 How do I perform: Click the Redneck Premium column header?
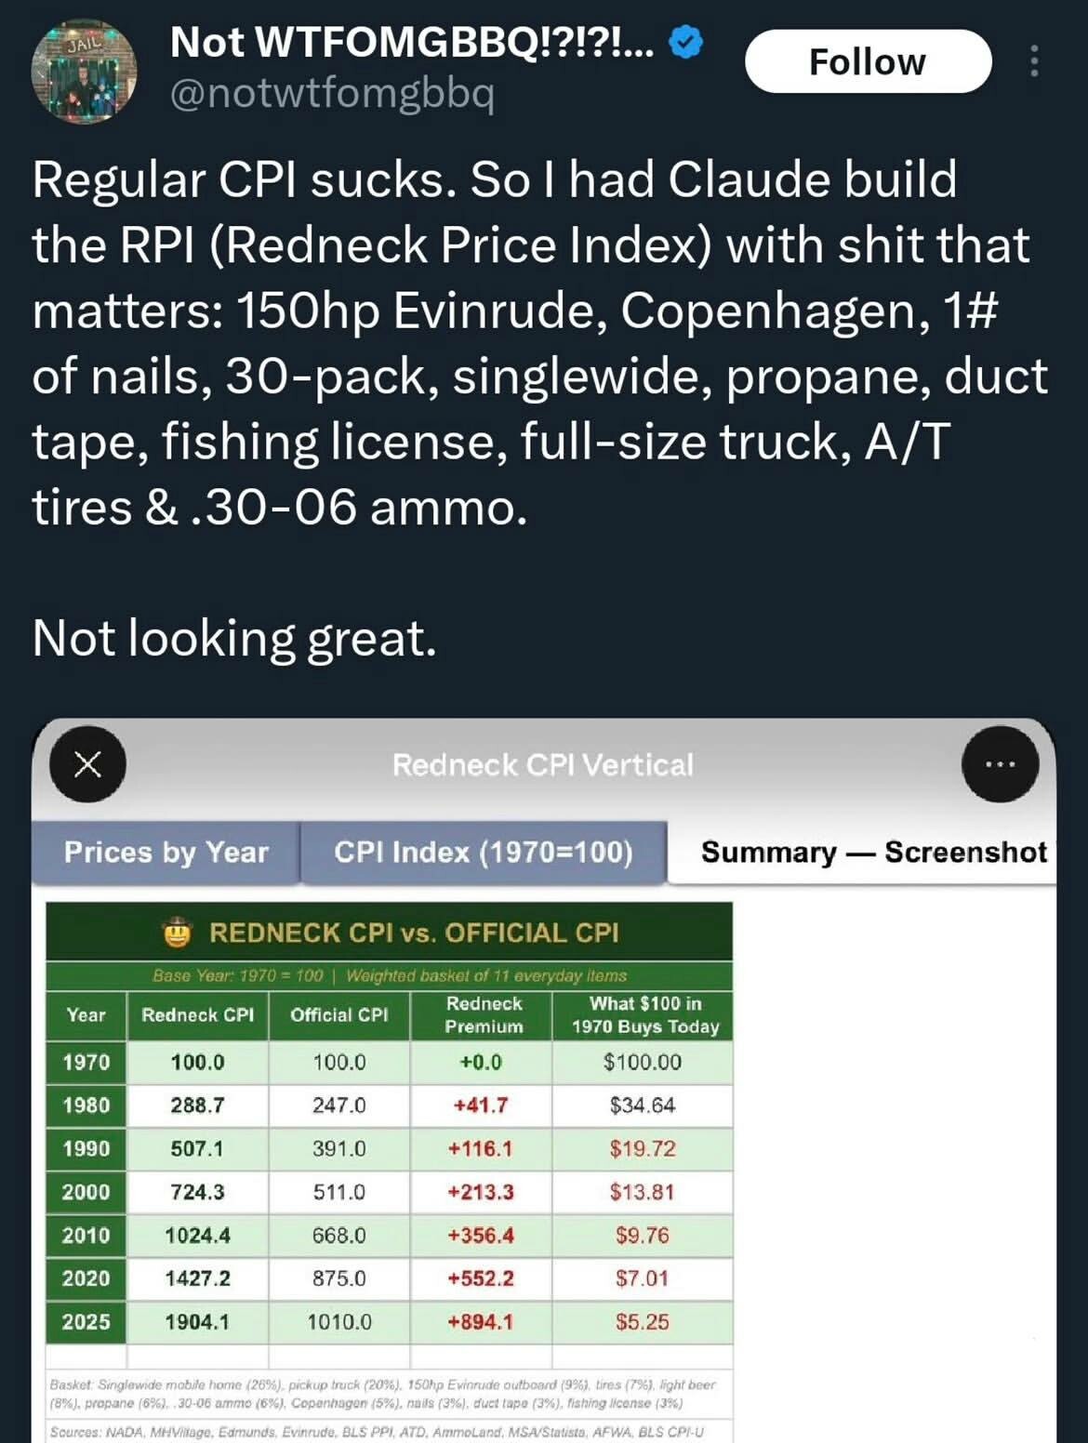484,1015
